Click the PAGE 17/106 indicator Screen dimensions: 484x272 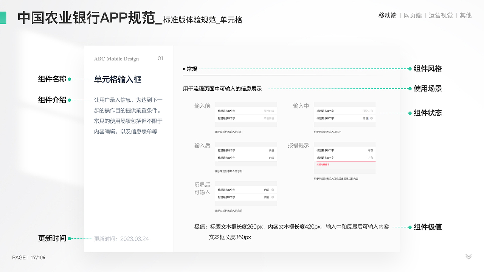[29, 257]
